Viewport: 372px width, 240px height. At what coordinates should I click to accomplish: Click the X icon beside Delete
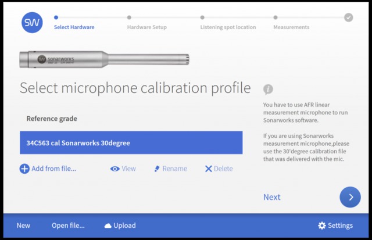point(209,169)
